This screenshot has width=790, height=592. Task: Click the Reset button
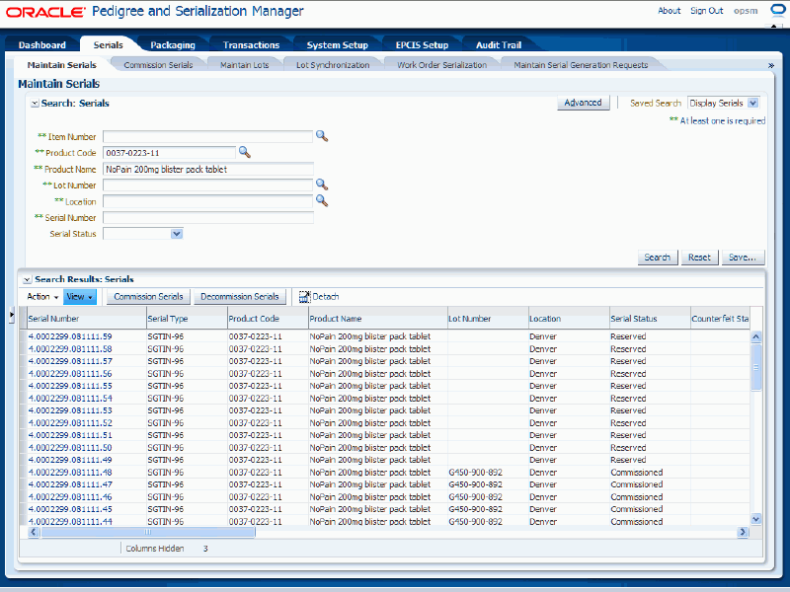(699, 258)
